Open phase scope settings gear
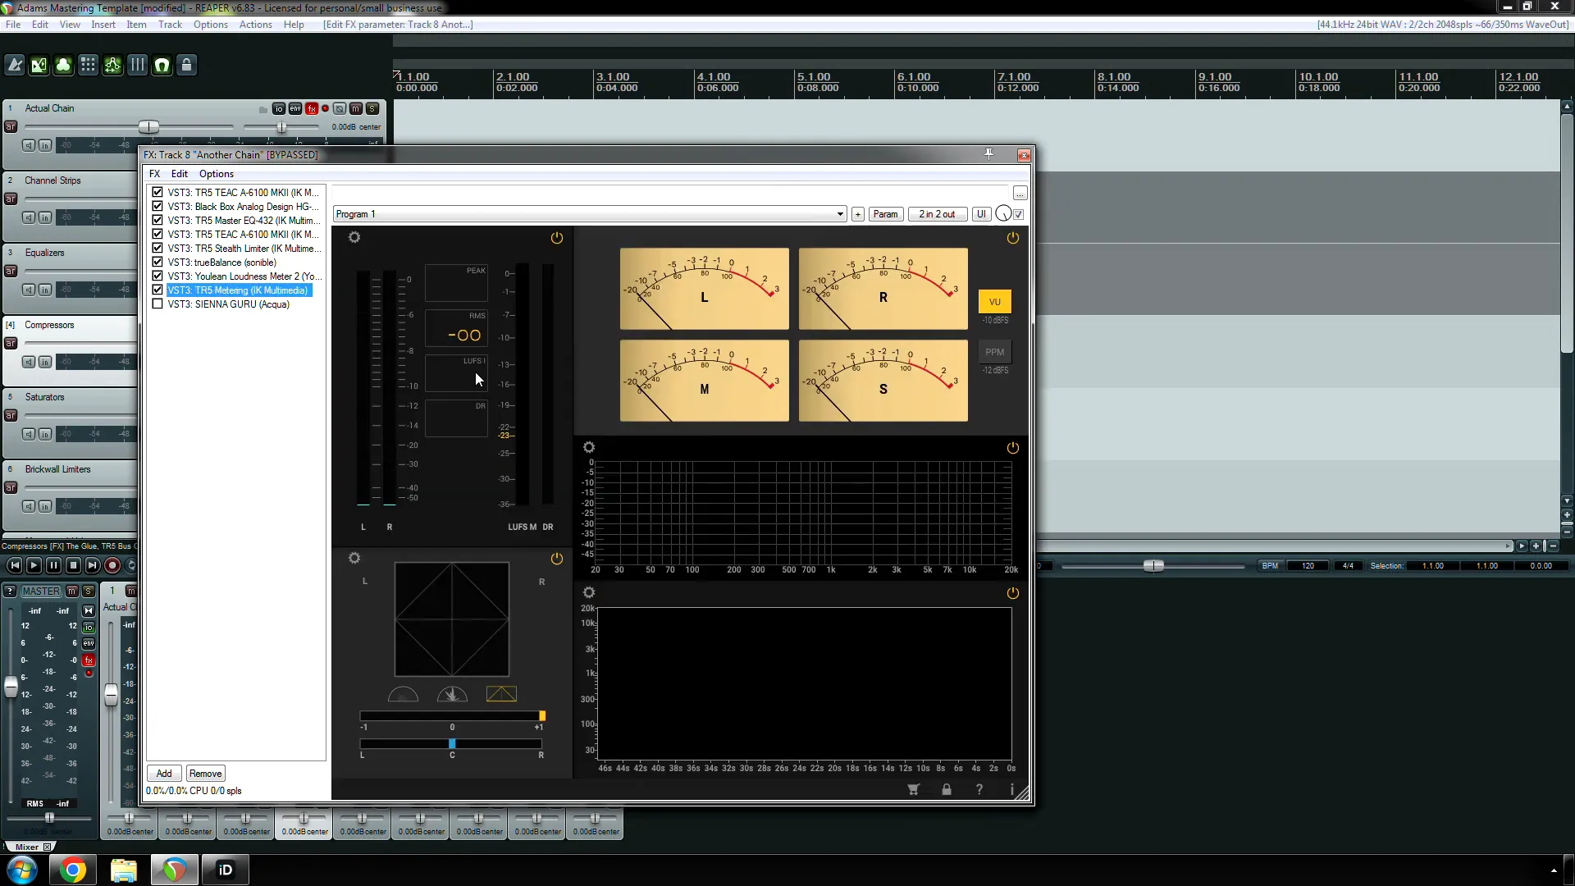This screenshot has height=886, width=1575. pos(354,558)
